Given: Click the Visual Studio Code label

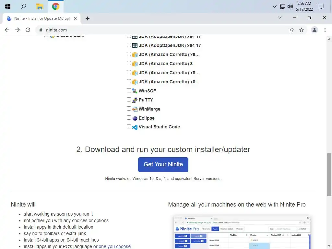Looking at the screenshot, I should tap(159, 127).
